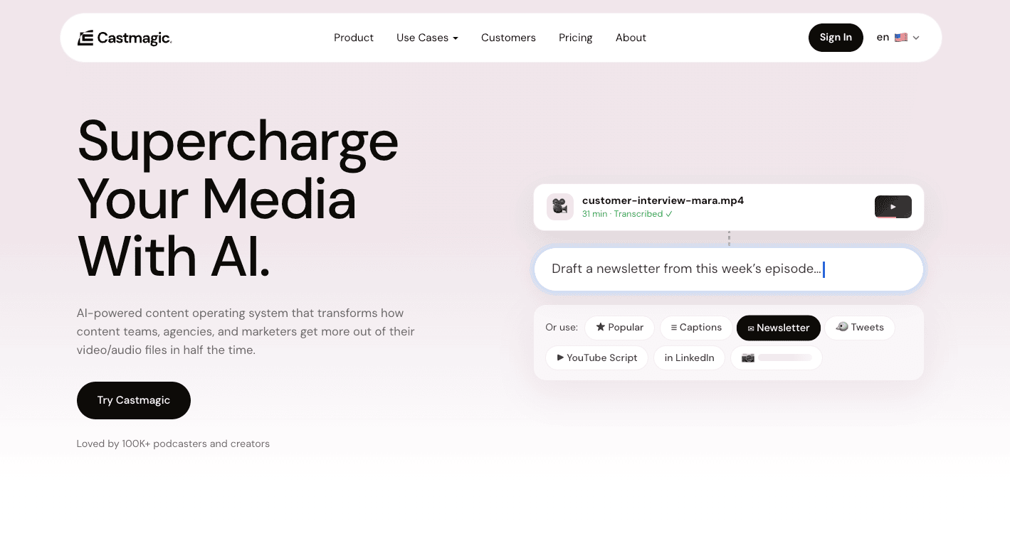1010x543 pixels.
Task: Click the Try Castmagic button
Action: coord(134,400)
